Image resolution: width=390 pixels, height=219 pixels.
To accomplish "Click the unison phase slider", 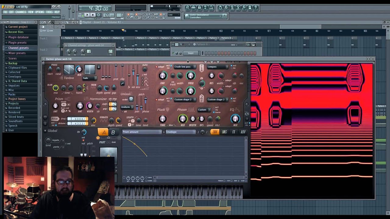I will (145, 103).
